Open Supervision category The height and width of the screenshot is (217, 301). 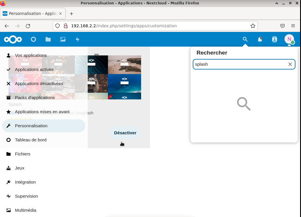click(44, 196)
